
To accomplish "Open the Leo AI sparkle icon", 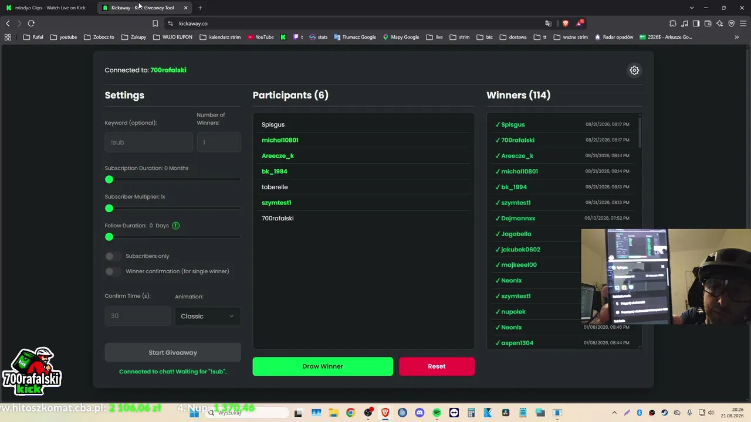I will tap(719, 23).
